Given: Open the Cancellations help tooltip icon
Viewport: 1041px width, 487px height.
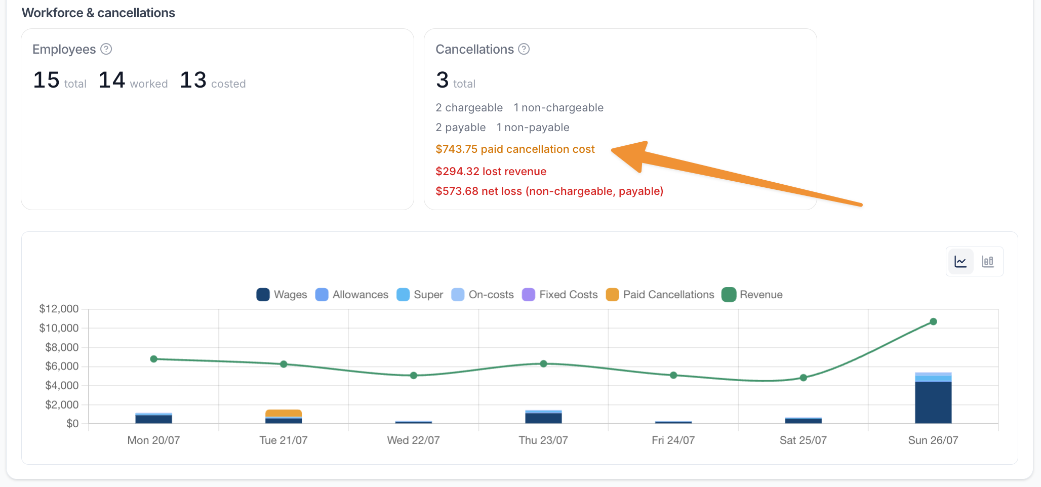Looking at the screenshot, I should 524,49.
